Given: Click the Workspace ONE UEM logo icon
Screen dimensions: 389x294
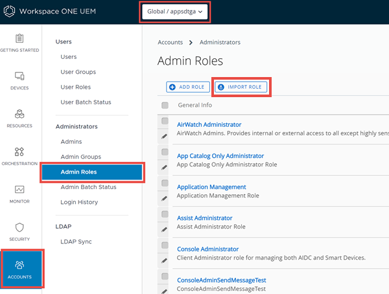Looking at the screenshot, I should pos(10,12).
